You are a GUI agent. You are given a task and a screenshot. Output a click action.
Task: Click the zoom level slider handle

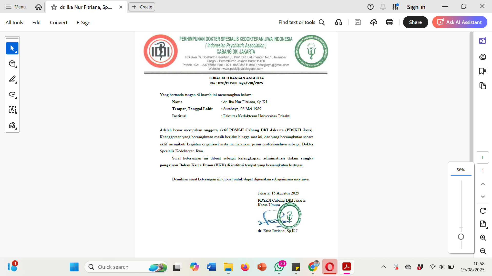[x=461, y=237]
